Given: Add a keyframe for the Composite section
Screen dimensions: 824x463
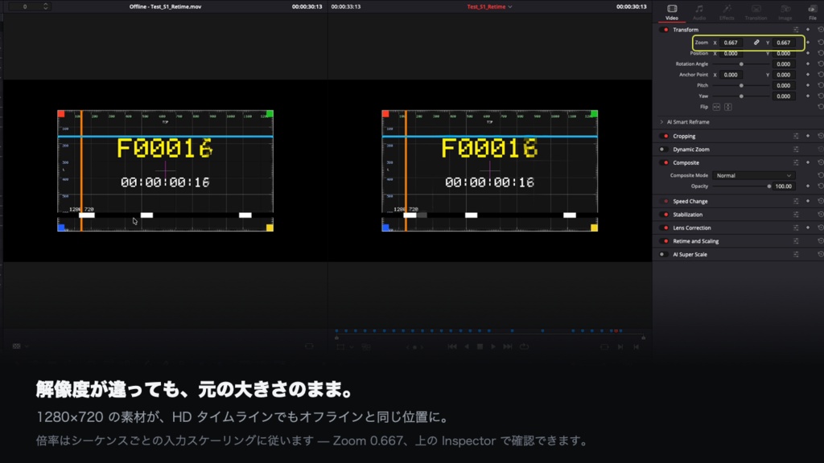Looking at the screenshot, I should [808, 162].
